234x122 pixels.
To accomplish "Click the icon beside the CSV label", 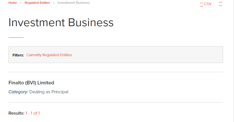I will point(201,5).
